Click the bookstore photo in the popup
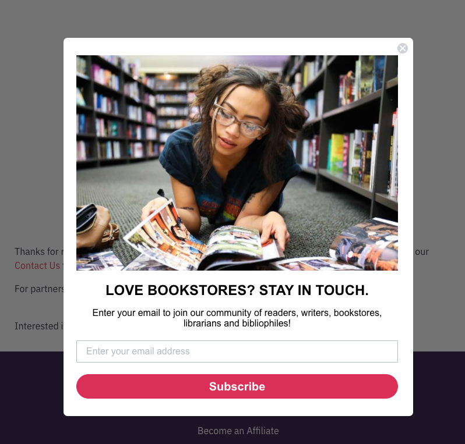Screen dimensions: 465x444 coord(237,162)
